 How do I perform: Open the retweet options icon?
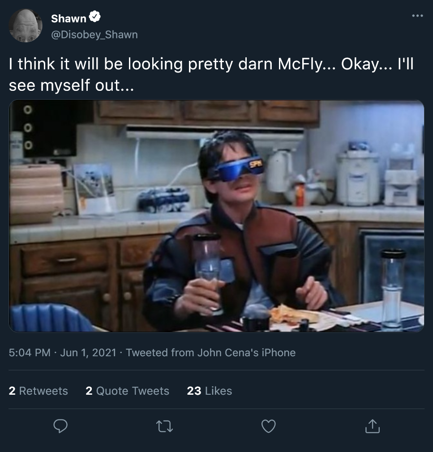click(x=164, y=426)
